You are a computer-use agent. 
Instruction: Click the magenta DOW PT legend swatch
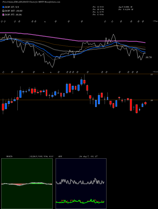coord(3,15)
